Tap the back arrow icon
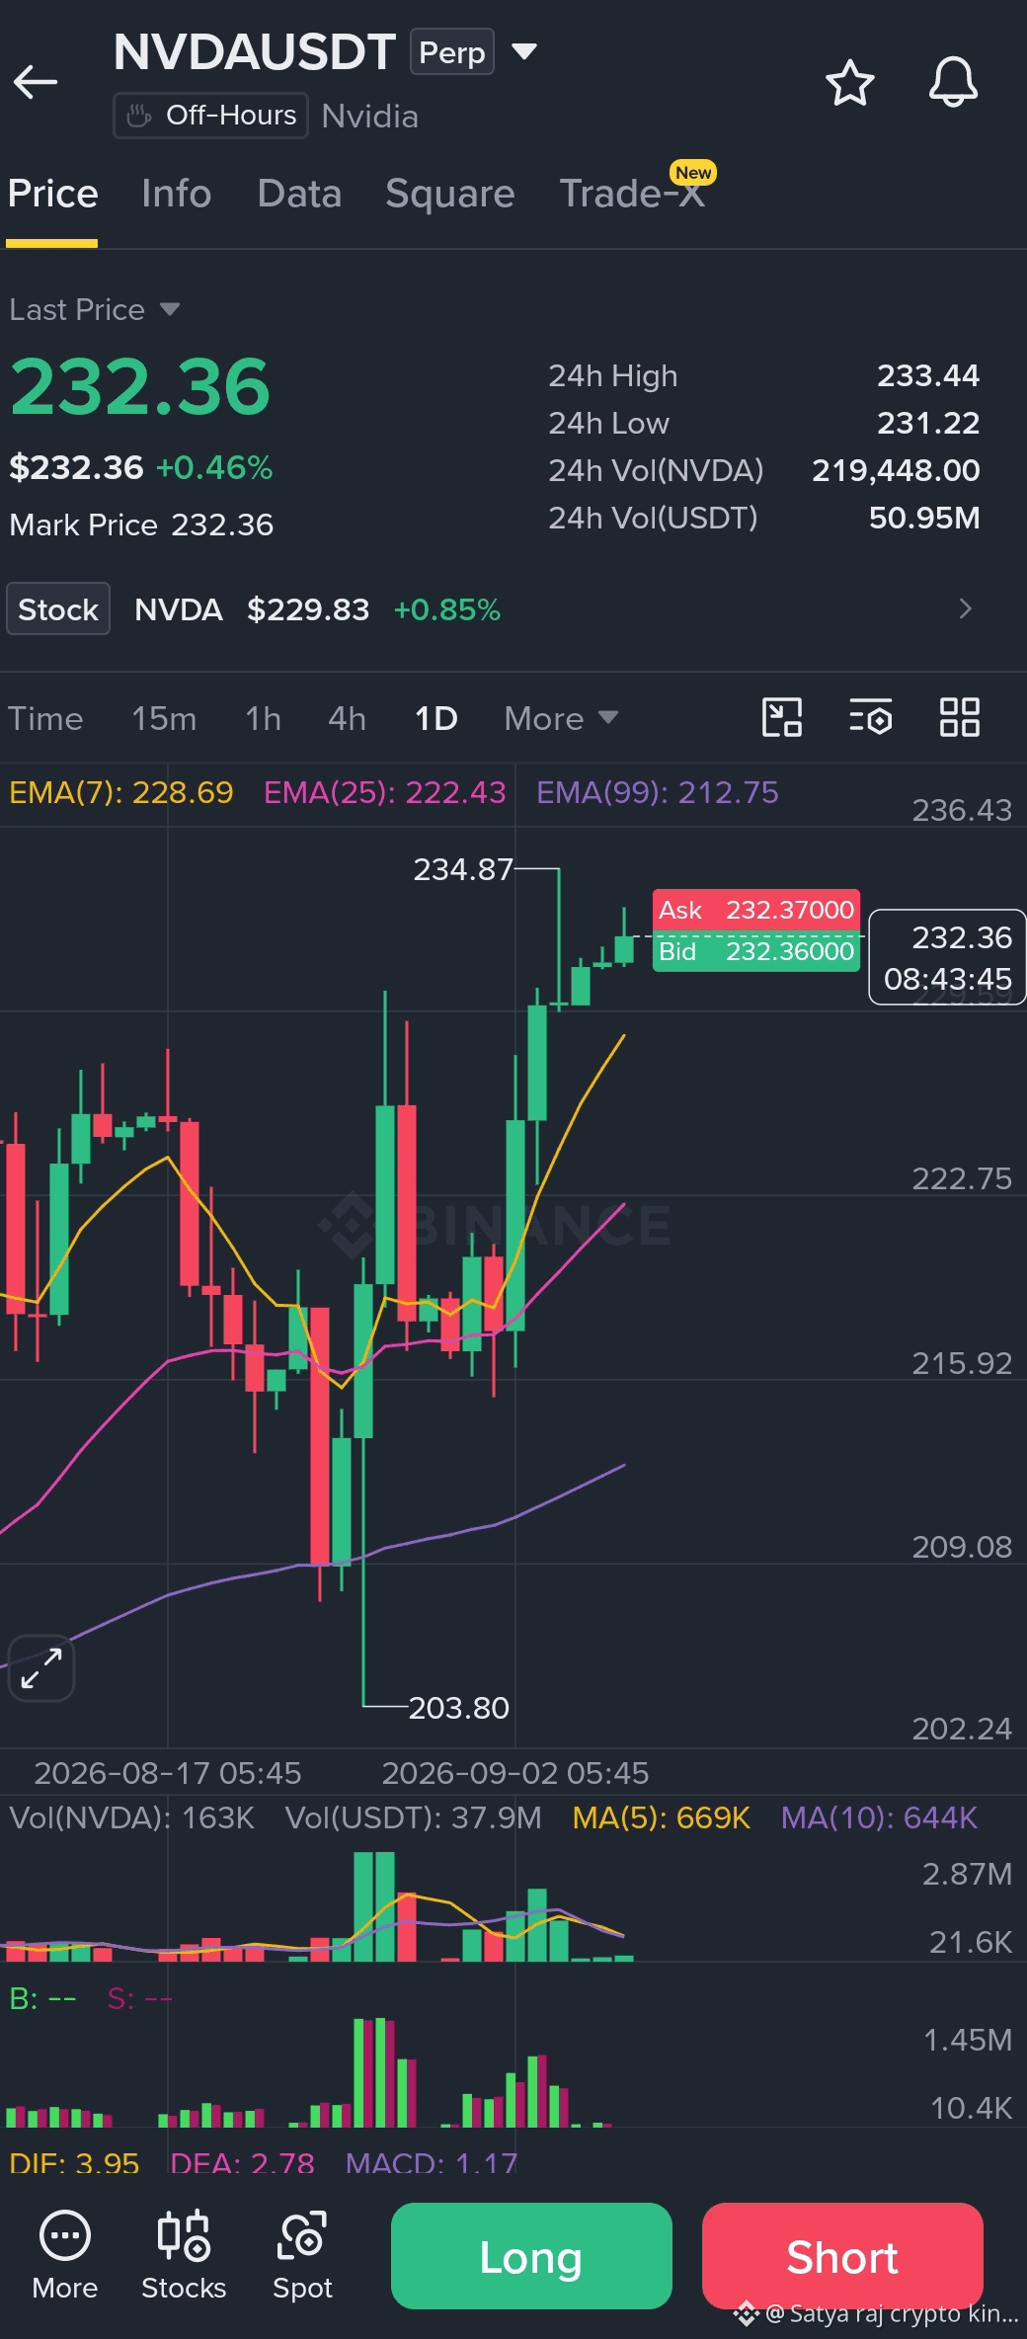1027x2339 pixels. click(36, 82)
